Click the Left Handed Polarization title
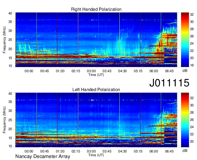The height and width of the screenshot is (160, 197). [x=96, y=90]
